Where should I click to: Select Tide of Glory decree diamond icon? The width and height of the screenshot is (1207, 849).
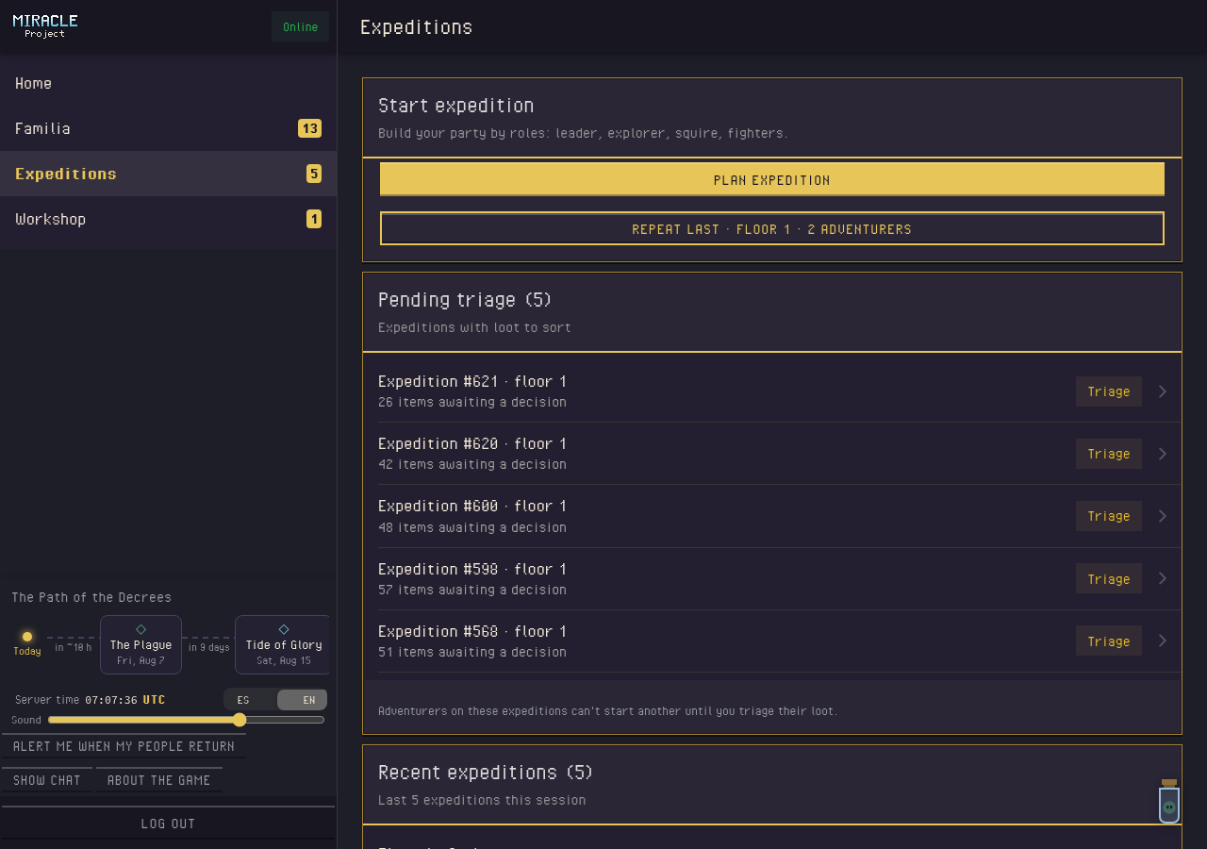(284, 629)
